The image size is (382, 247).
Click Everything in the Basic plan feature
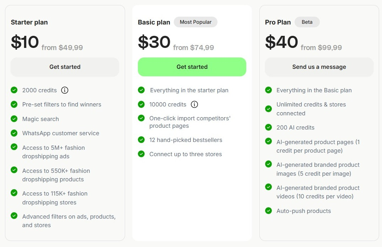[x=314, y=90]
